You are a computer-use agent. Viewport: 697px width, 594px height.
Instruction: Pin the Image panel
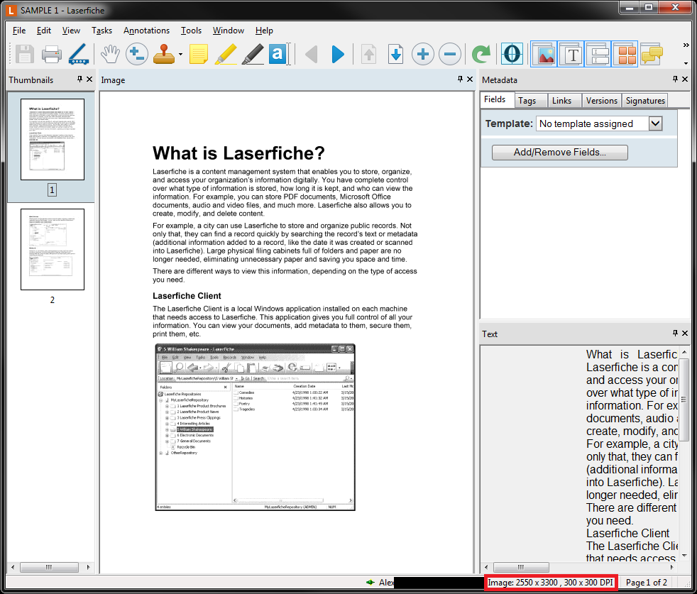(460, 79)
